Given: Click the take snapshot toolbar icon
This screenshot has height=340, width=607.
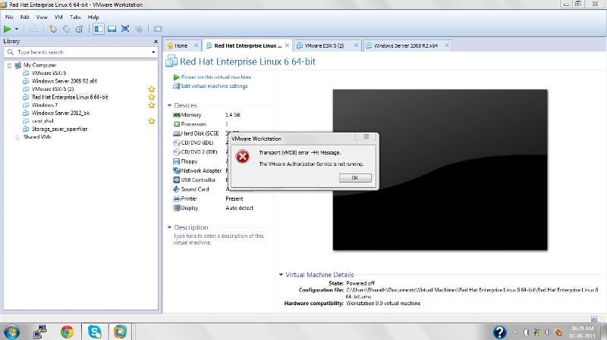Looking at the screenshot, I should [x=53, y=29].
